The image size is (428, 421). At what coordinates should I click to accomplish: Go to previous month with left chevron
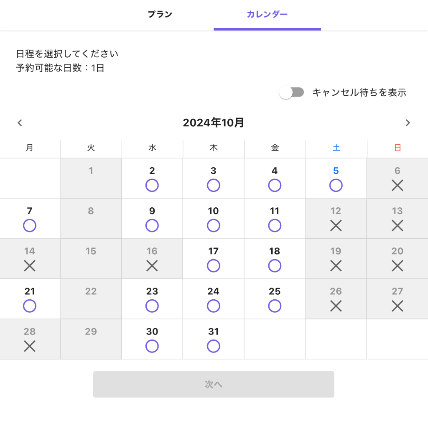tap(20, 123)
